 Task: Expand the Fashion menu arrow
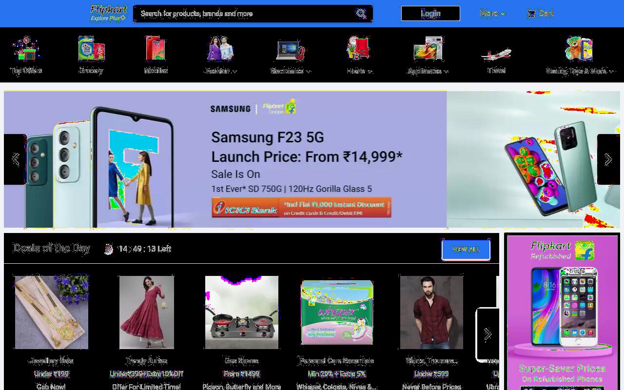click(x=234, y=71)
